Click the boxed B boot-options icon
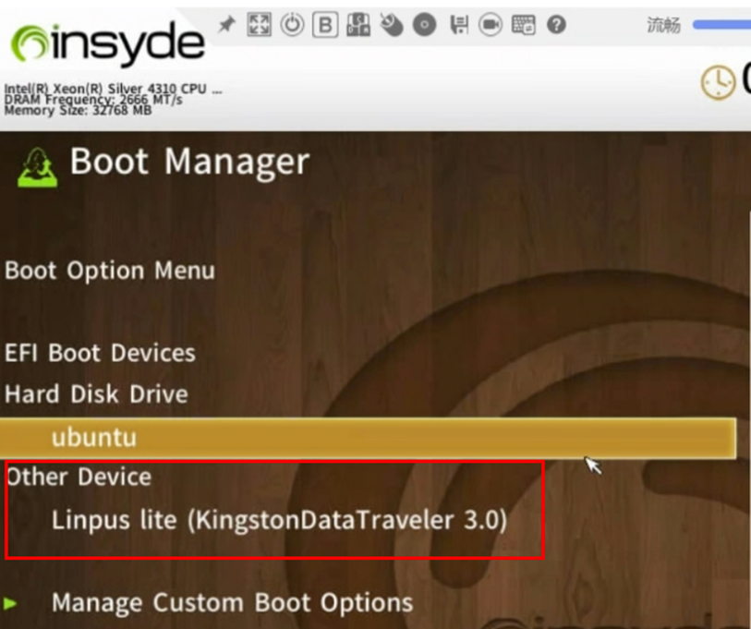The image size is (751, 629). (x=325, y=24)
